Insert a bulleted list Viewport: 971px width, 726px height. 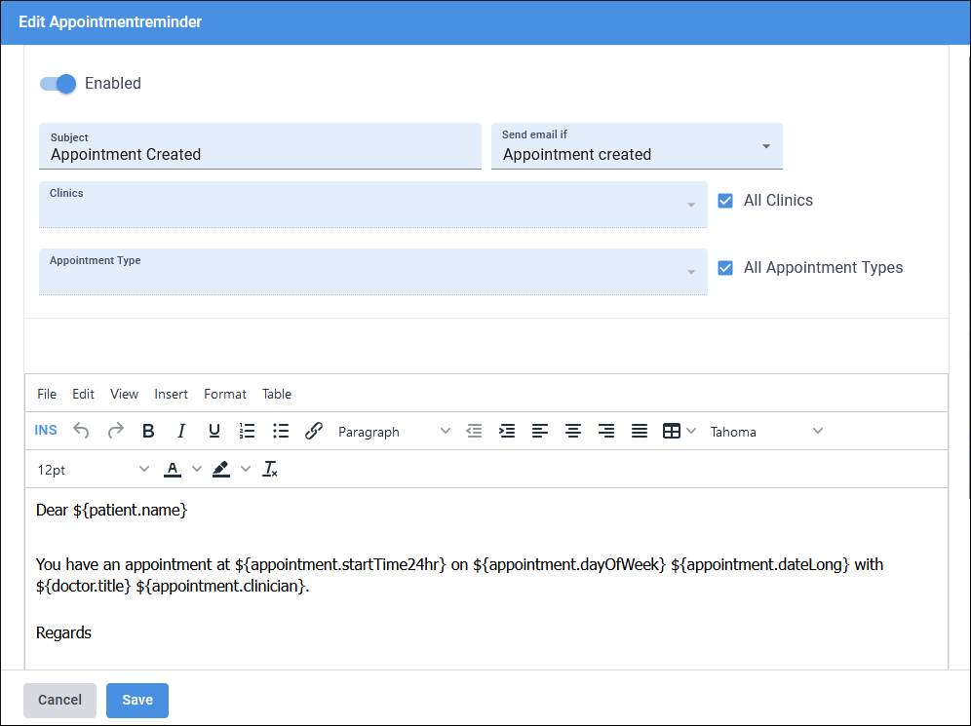click(280, 431)
